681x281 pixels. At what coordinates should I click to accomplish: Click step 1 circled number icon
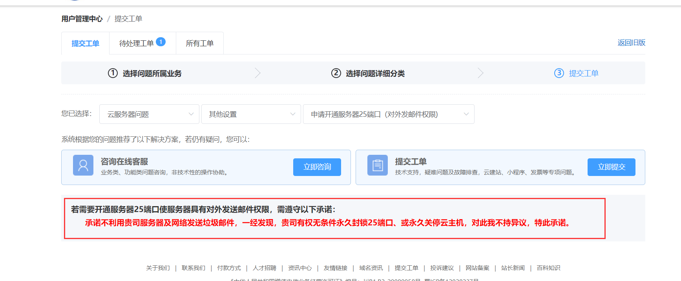point(113,73)
